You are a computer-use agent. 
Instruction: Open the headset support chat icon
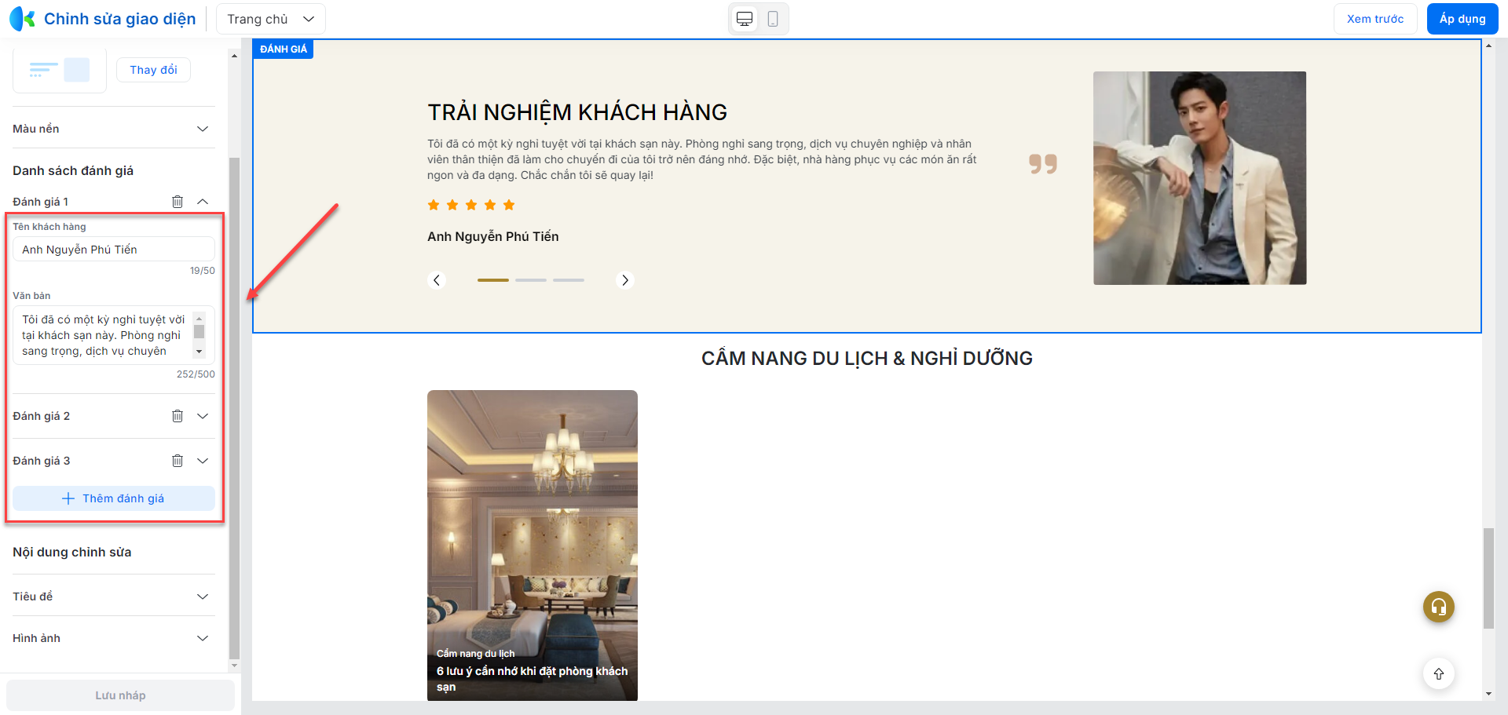point(1439,607)
